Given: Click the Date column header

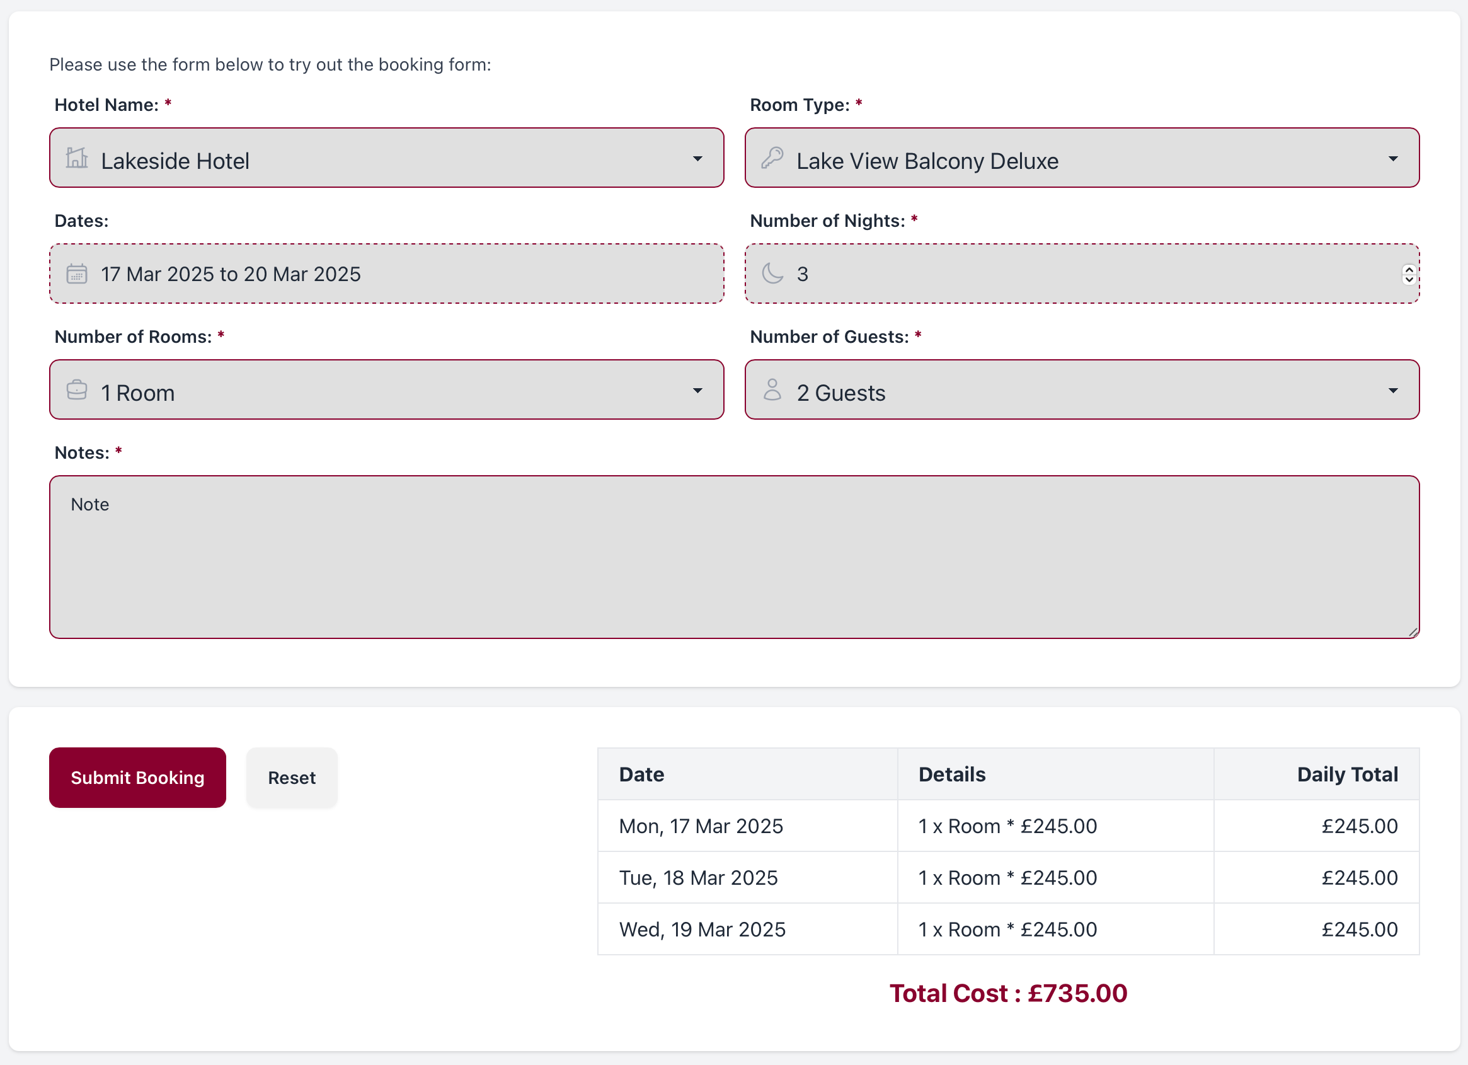Looking at the screenshot, I should pyautogui.click(x=641, y=774).
